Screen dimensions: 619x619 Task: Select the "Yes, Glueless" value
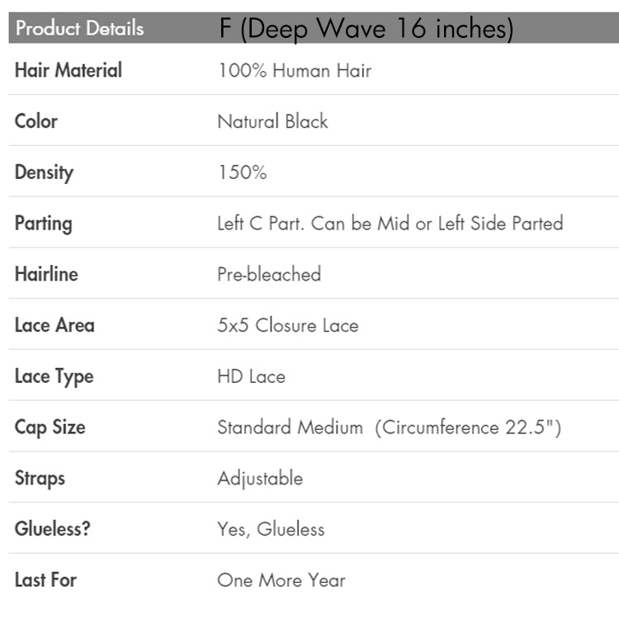[x=271, y=530]
